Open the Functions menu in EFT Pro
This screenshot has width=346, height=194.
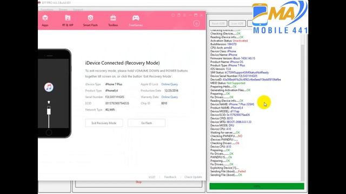point(47,10)
